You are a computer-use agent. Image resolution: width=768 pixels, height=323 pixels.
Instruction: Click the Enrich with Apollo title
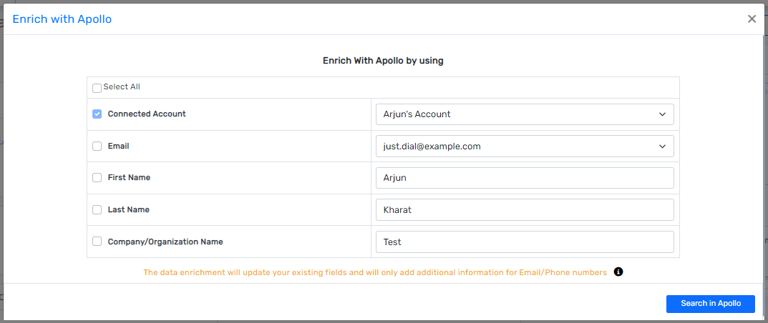pyautogui.click(x=62, y=19)
